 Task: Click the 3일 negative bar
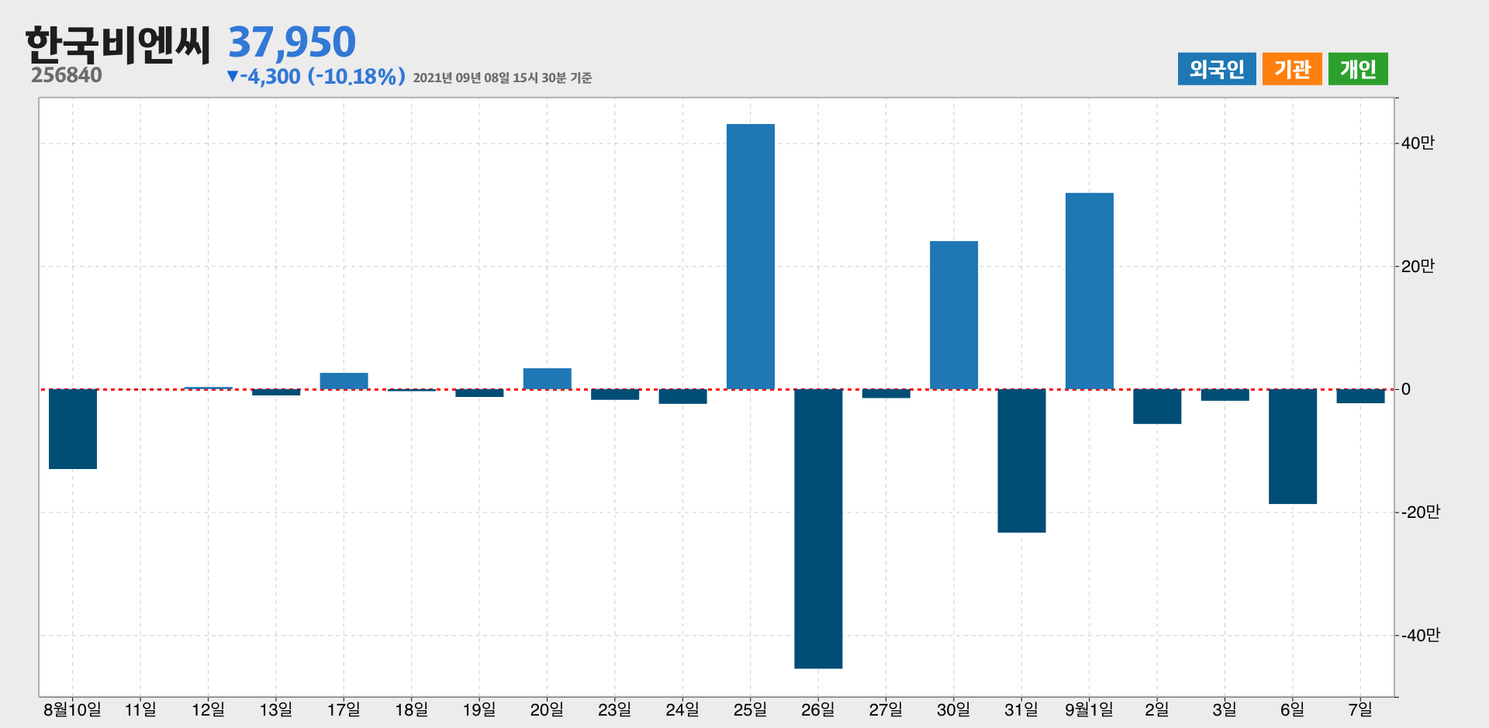(x=1225, y=395)
